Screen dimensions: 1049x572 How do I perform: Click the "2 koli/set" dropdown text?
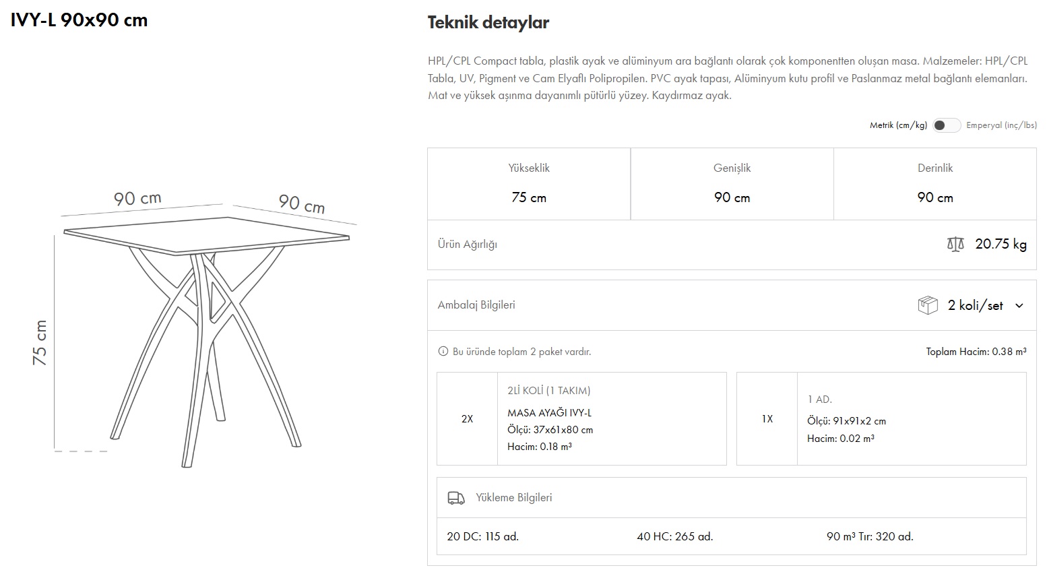point(975,306)
